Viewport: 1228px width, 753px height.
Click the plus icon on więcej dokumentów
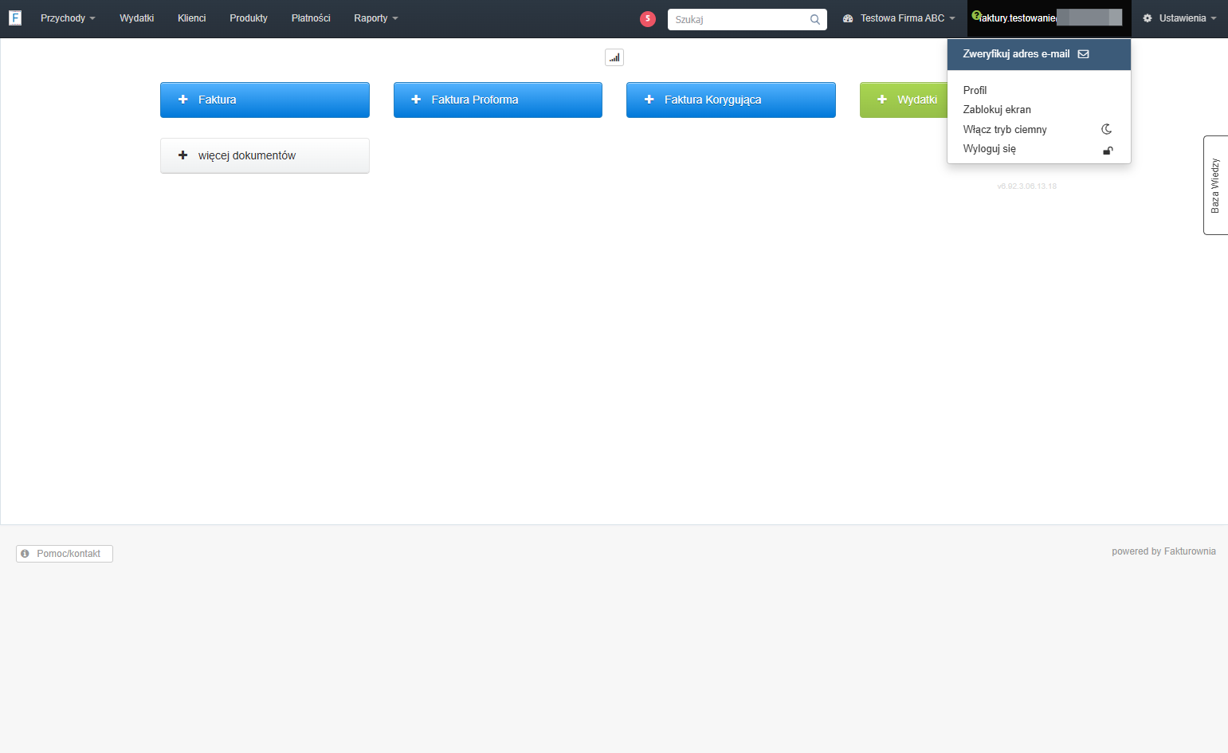[x=183, y=155]
